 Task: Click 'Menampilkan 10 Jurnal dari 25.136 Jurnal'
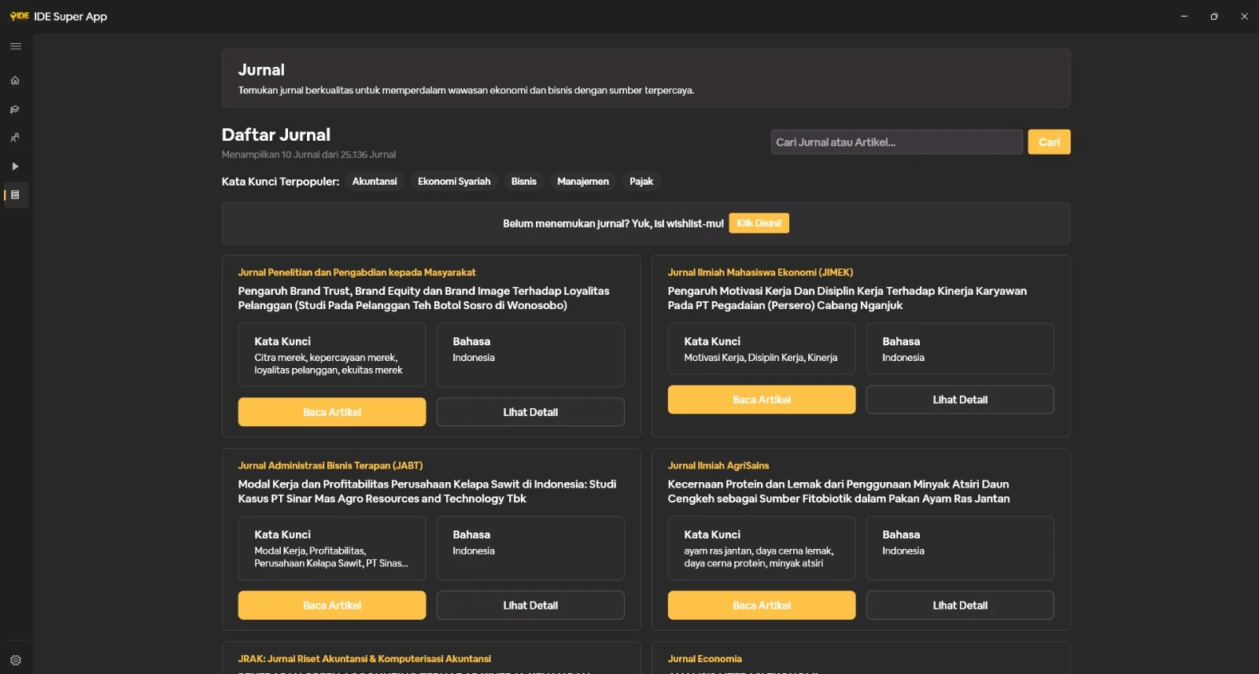308,155
